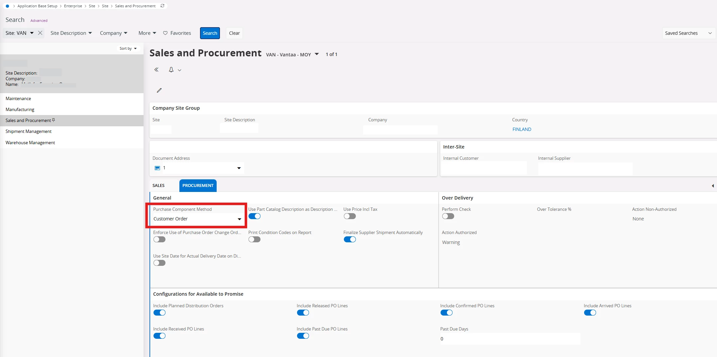Image resolution: width=717 pixels, height=357 pixels.
Task: Toggle Include Planned Distribution Orders
Action: coord(159,313)
